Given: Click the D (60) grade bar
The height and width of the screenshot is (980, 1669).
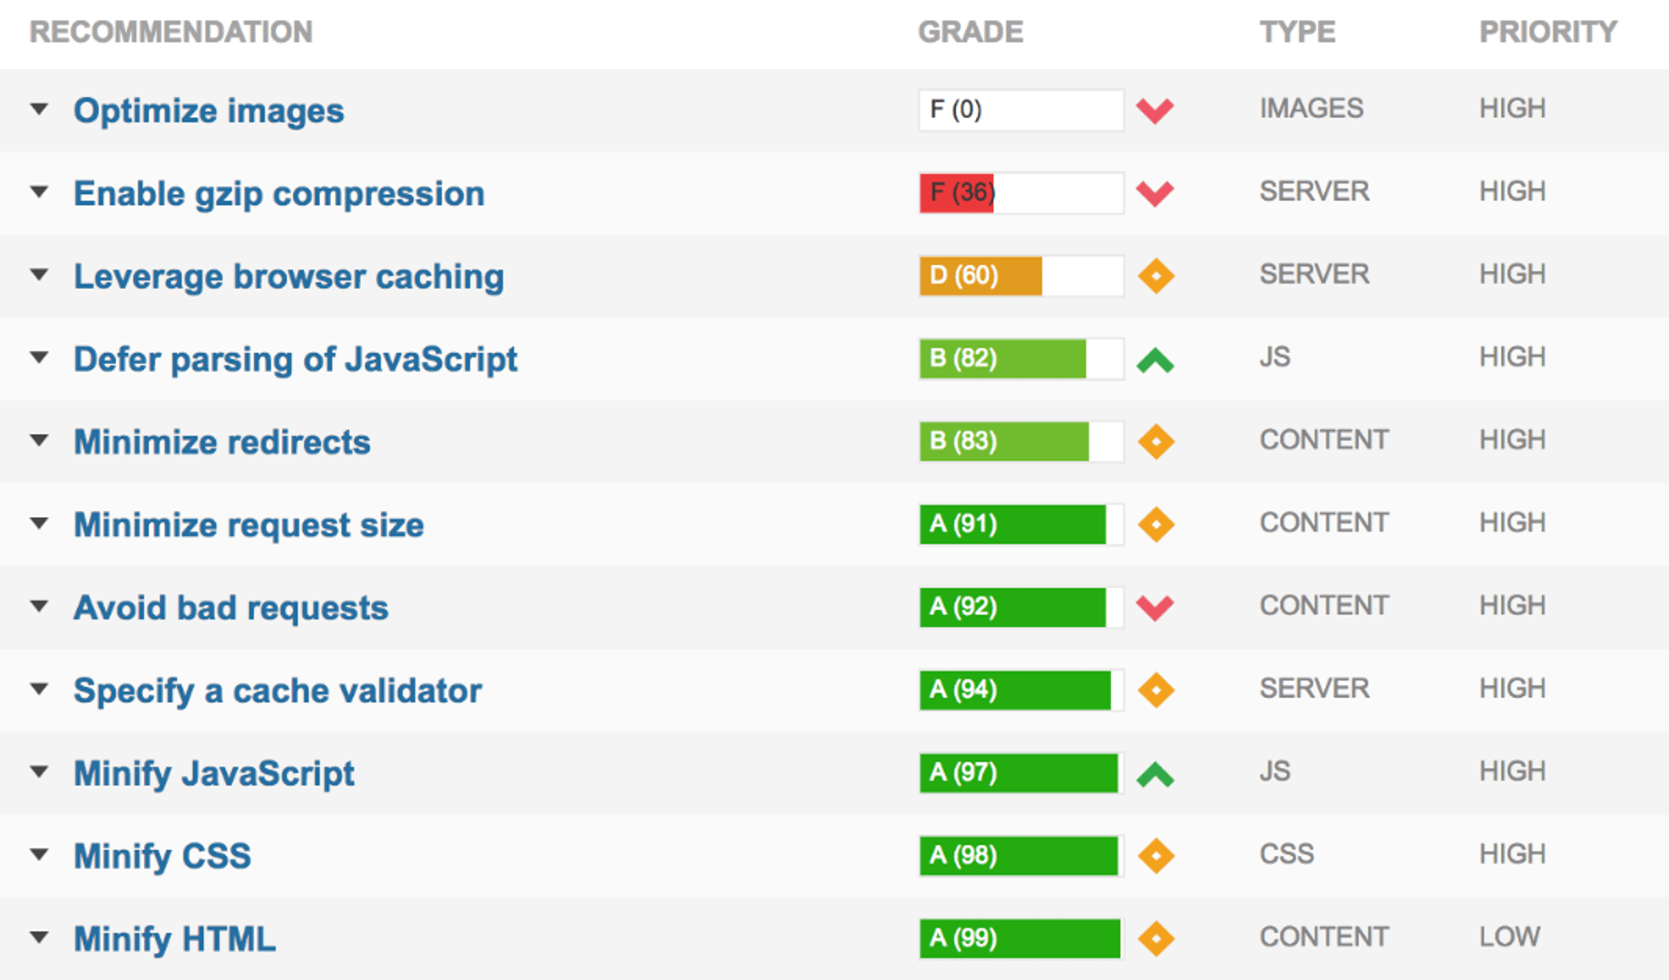Looking at the screenshot, I should click(1020, 276).
